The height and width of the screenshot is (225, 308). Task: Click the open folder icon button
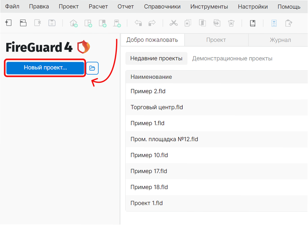pyautogui.click(x=92, y=68)
